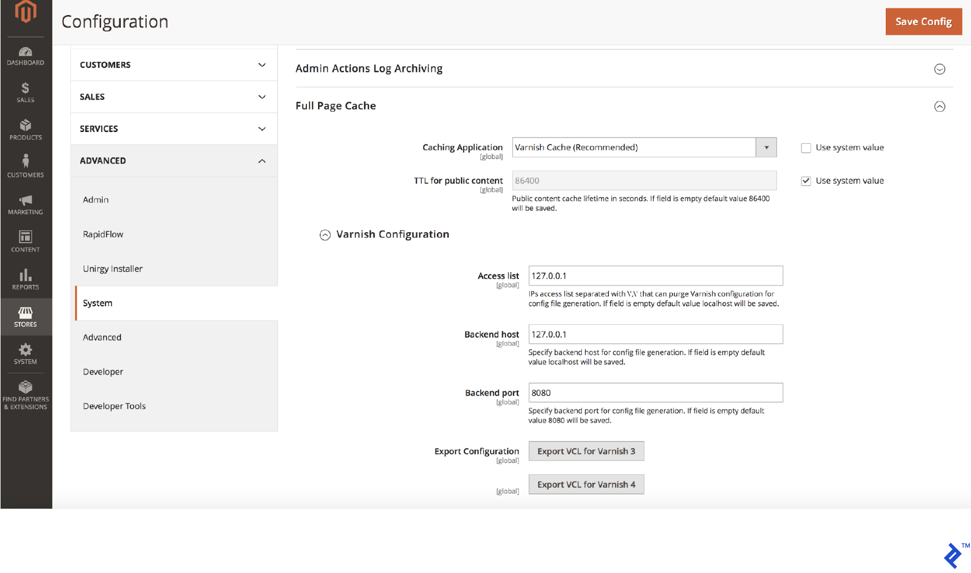Image resolution: width=971 pixels, height=573 pixels.
Task: Open Reports from the sidebar
Action: 25,279
